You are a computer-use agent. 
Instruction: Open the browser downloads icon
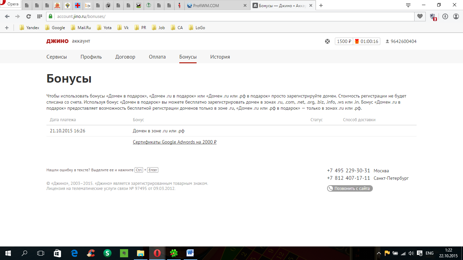pyautogui.click(x=445, y=16)
